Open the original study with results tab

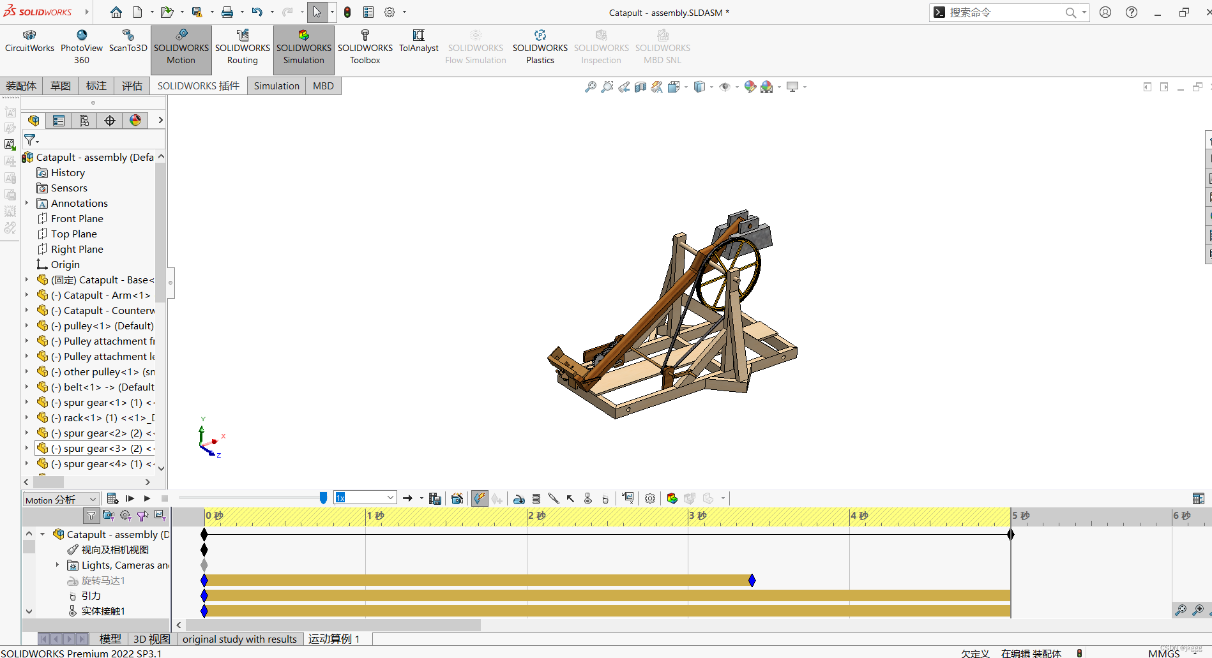239,639
